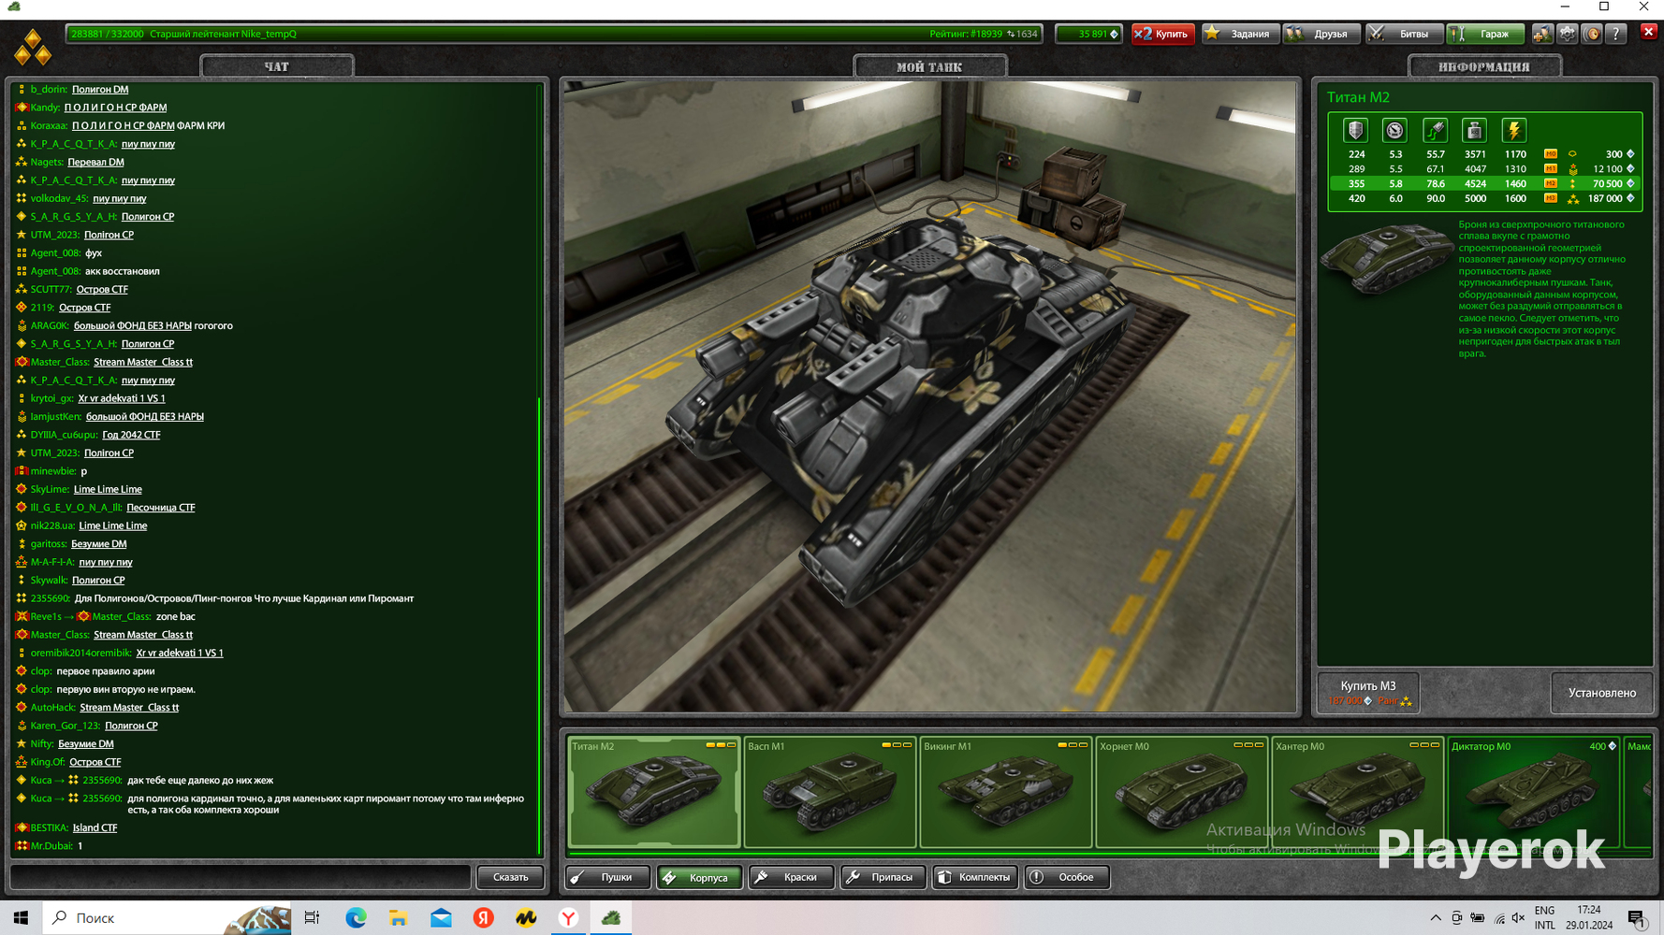Viewport: 1664px width, 935px height.
Task: Select the Титан M2 hull thumbnail
Action: point(653,791)
